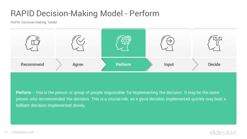Click the Input arrow-circle head icon
The image size is (247, 139).
[x=167, y=43]
